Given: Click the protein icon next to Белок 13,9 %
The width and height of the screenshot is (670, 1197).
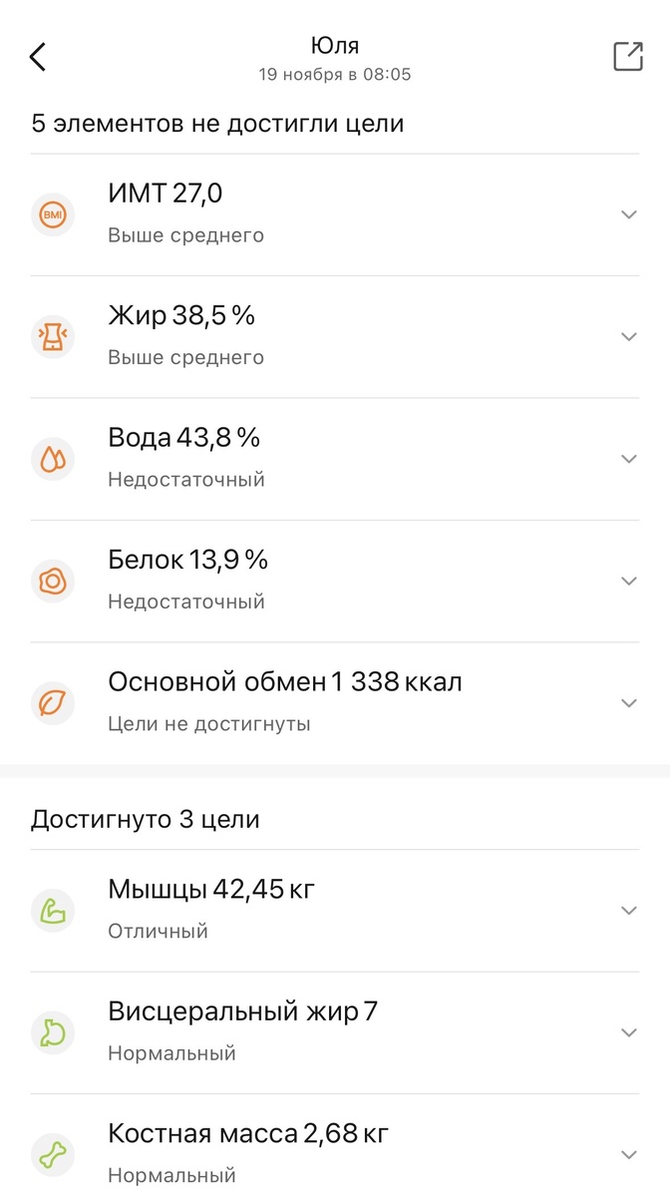Looking at the screenshot, I should point(52,581).
